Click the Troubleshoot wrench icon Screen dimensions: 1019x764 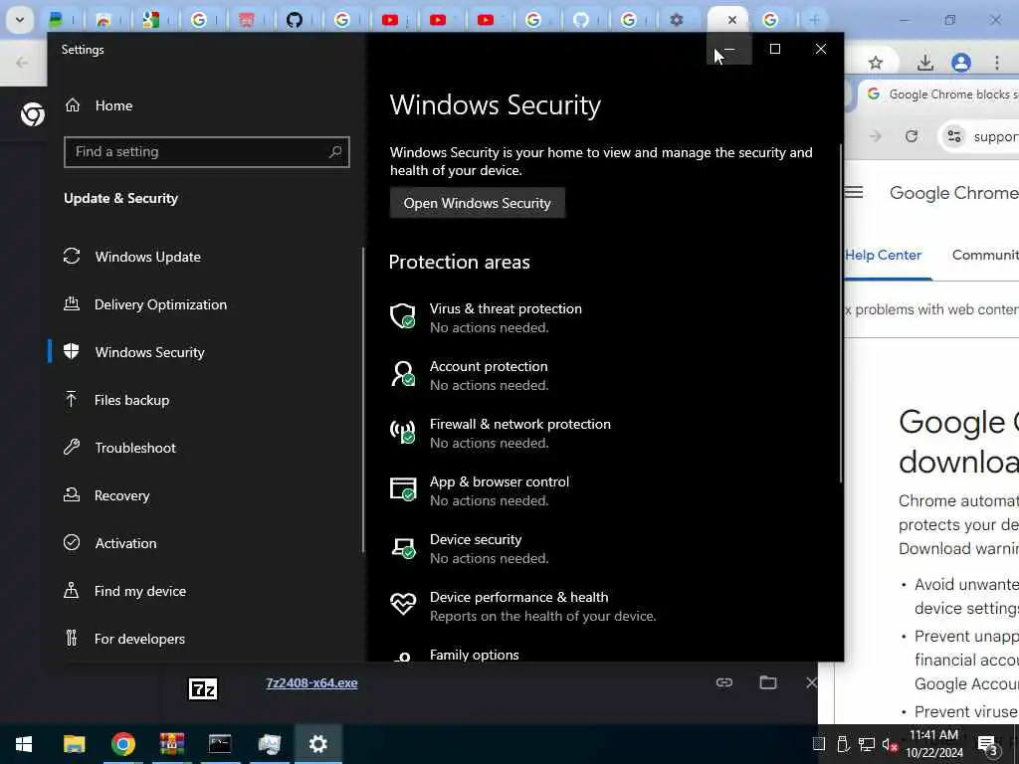tap(72, 447)
